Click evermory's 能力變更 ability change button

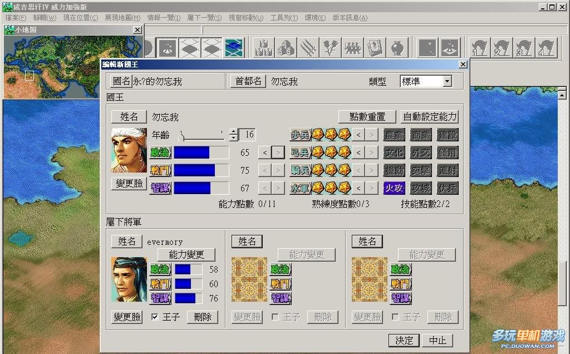[186, 254]
